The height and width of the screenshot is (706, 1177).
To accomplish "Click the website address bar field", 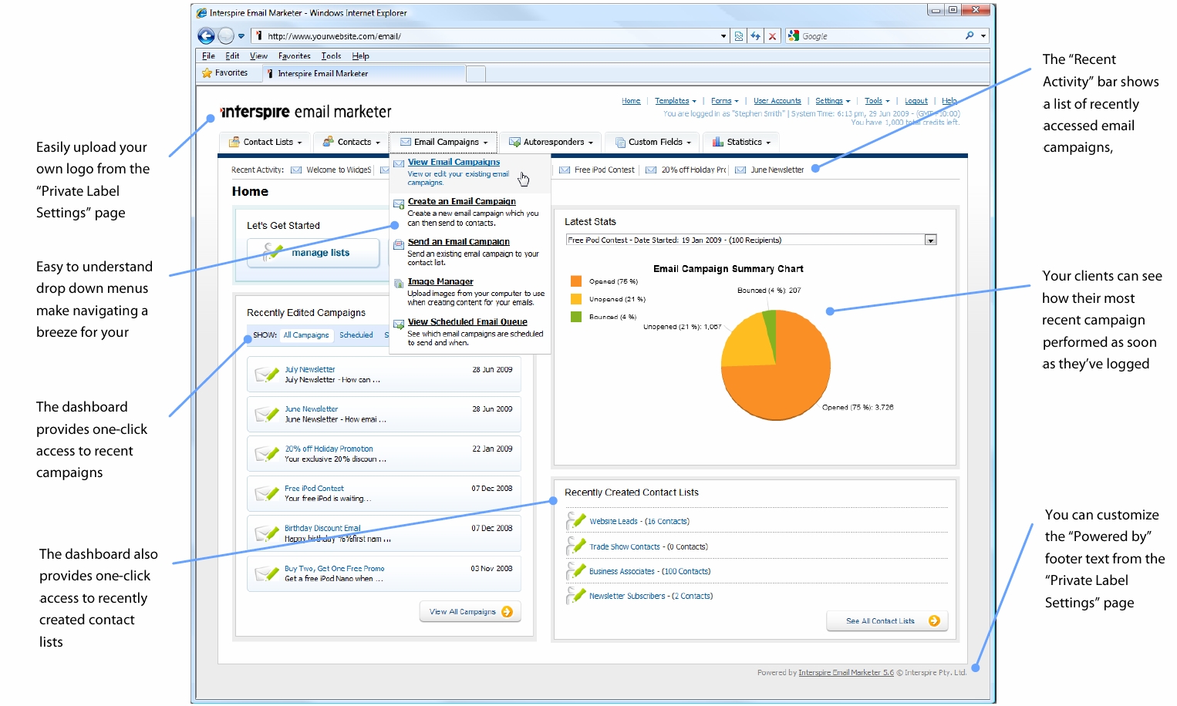I will click(491, 36).
